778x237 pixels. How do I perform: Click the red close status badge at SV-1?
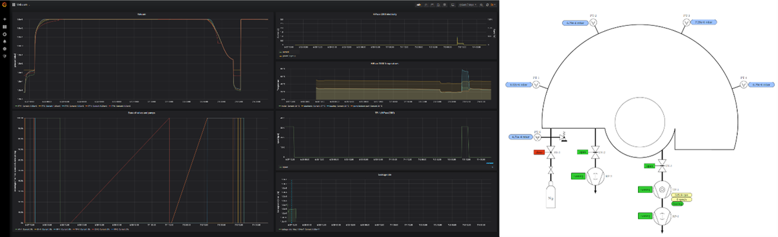[x=539, y=152]
